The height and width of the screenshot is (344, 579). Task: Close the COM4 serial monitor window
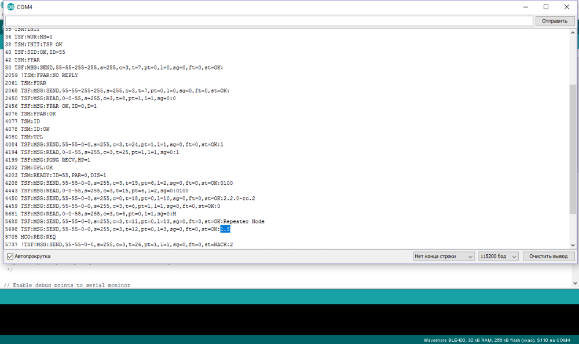coord(568,7)
